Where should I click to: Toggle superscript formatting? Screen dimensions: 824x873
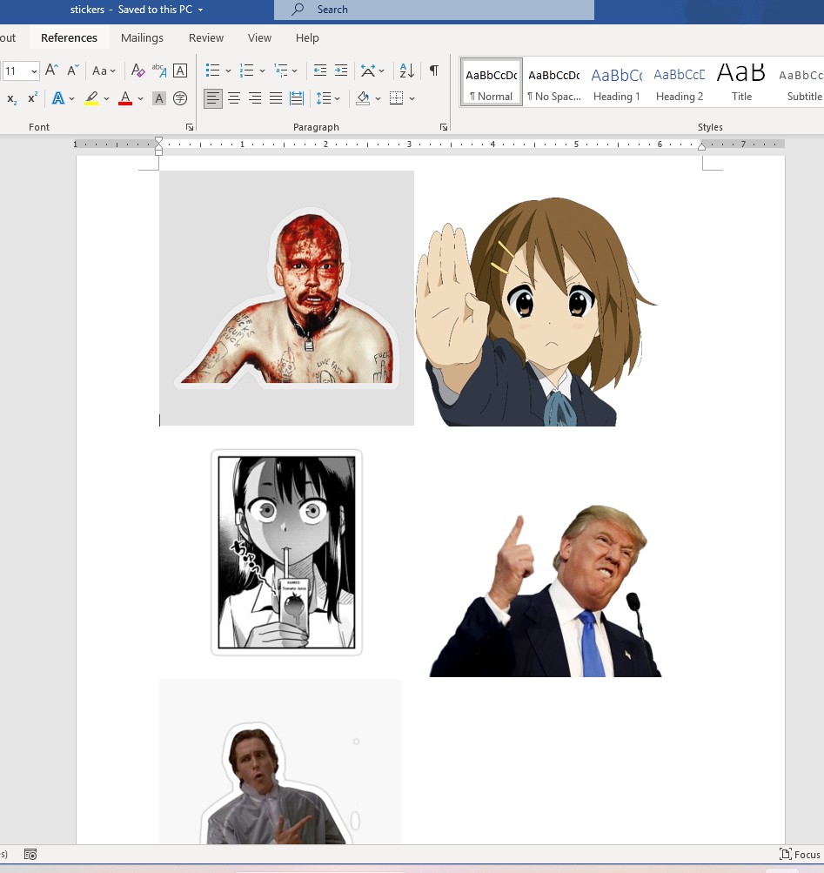click(33, 98)
